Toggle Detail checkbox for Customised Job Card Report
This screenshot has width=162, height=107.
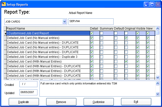point(92,33)
